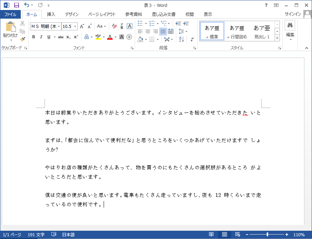Click the 日本語 language indicator in status bar
This screenshot has width=312, height=239.
tap(68, 235)
